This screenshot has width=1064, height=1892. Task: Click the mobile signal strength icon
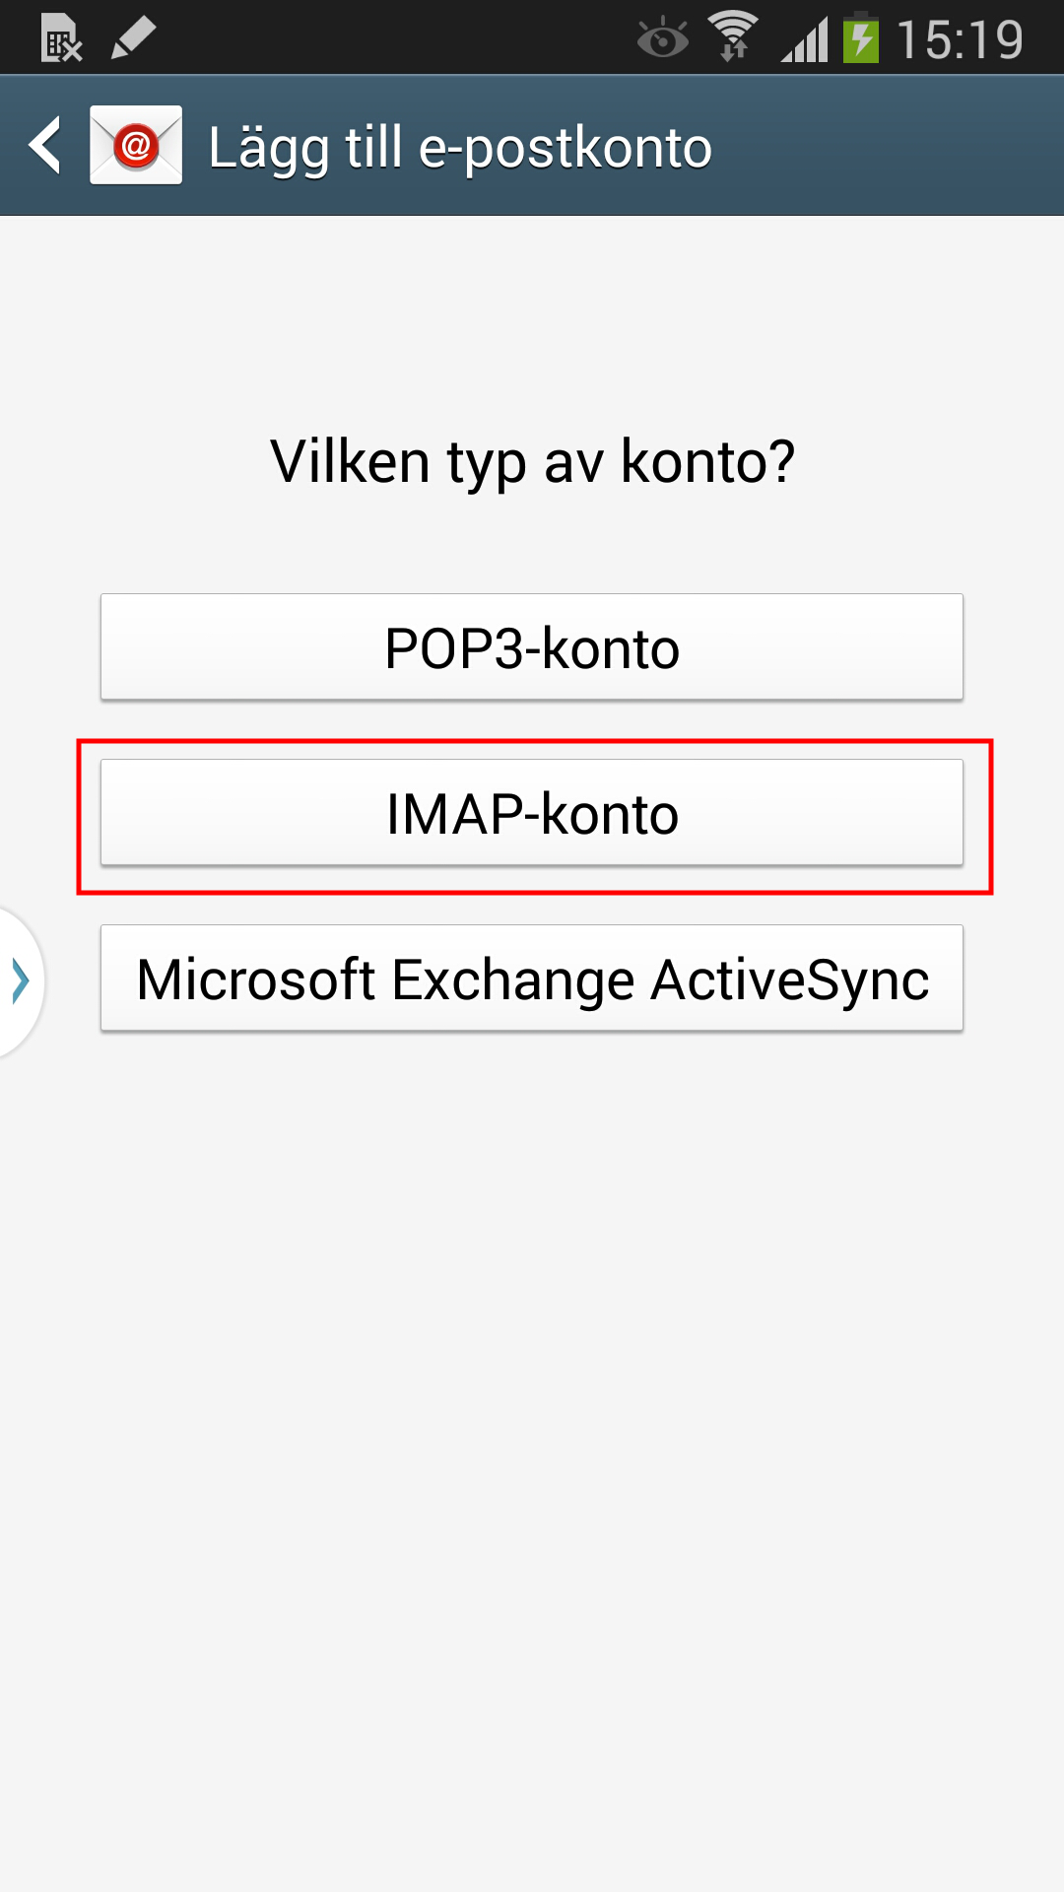(x=805, y=40)
